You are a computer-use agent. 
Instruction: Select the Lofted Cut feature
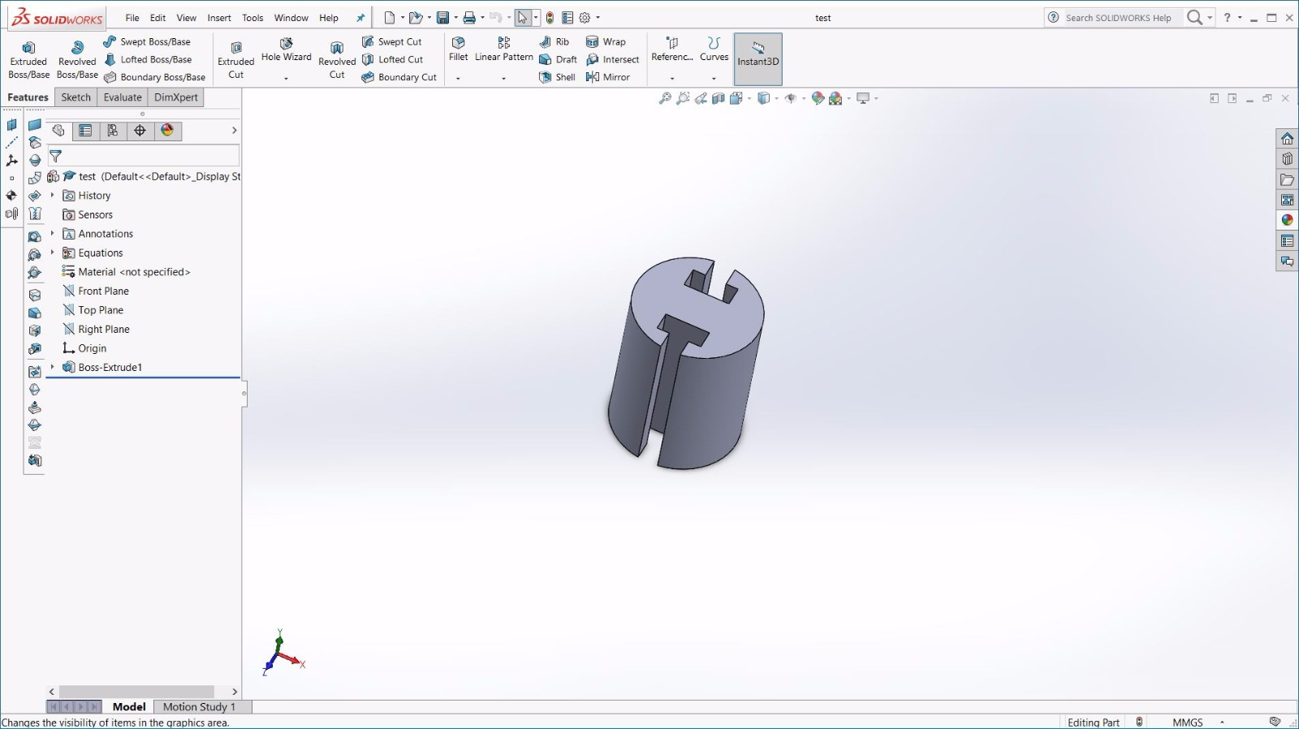(392, 59)
